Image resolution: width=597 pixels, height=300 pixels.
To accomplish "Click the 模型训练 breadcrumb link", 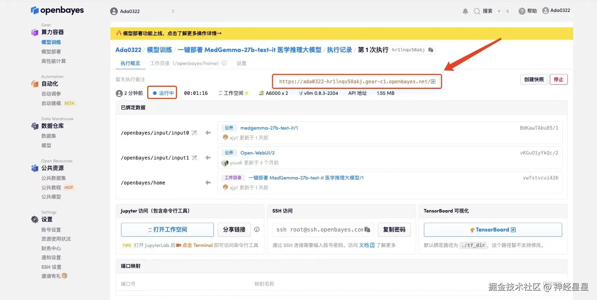I will [159, 50].
